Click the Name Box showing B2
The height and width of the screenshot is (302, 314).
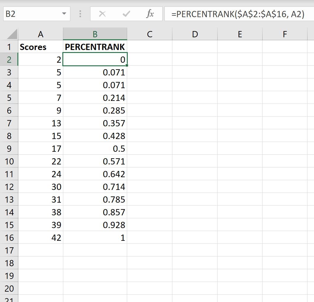coord(37,14)
